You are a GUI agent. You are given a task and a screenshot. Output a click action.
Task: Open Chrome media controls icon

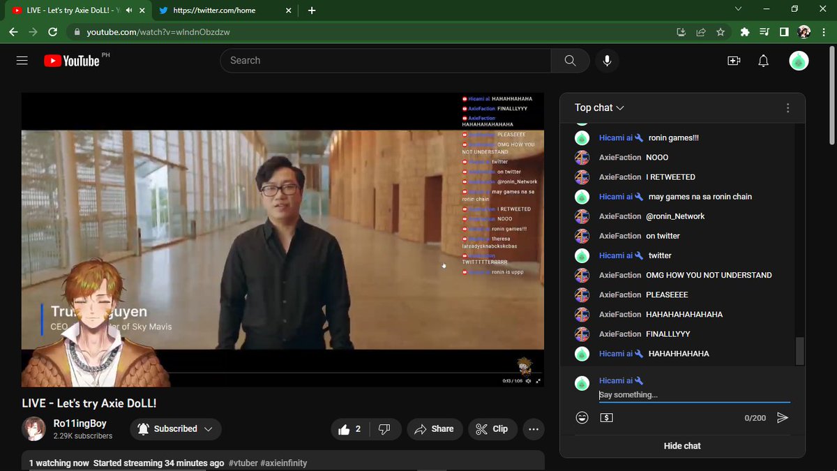[764, 32]
